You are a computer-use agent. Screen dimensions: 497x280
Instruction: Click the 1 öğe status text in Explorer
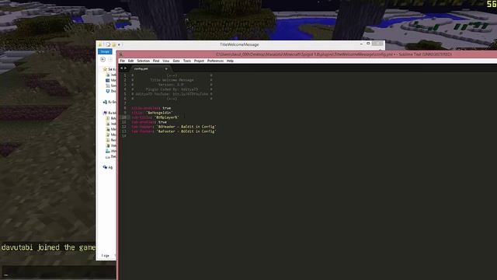click(106, 256)
